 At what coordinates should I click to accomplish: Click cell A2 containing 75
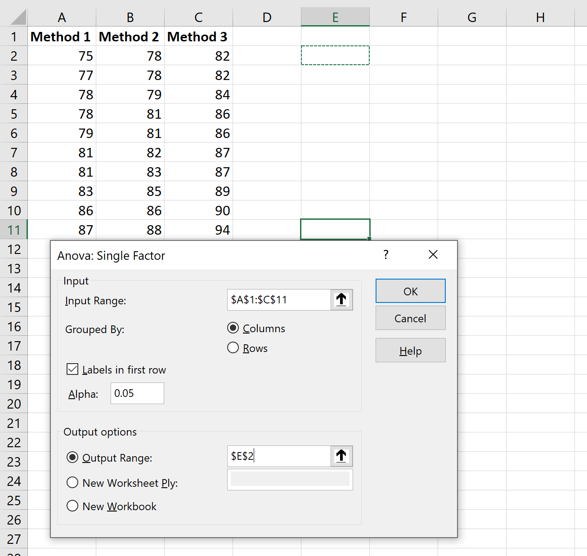pyautogui.click(x=62, y=56)
